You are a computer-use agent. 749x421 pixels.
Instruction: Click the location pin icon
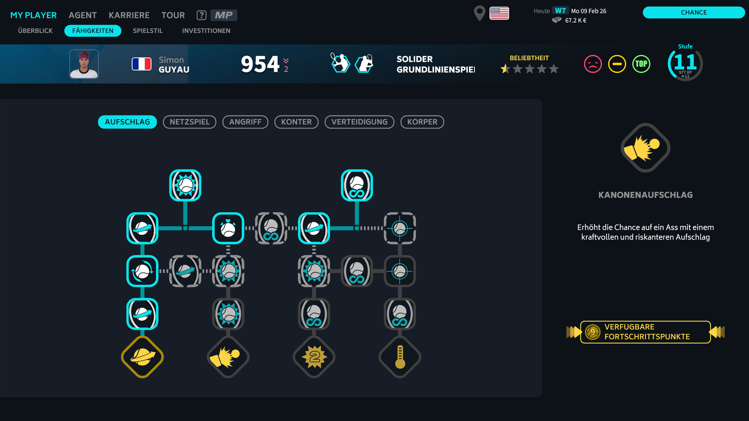click(479, 13)
